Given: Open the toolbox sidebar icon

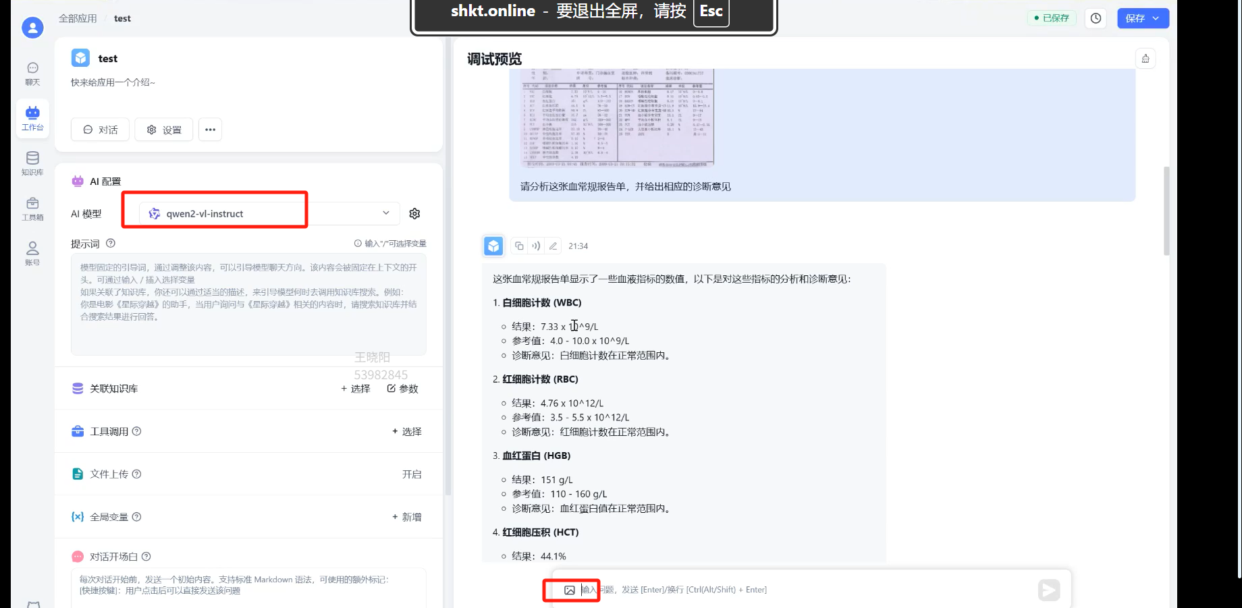Looking at the screenshot, I should (32, 209).
